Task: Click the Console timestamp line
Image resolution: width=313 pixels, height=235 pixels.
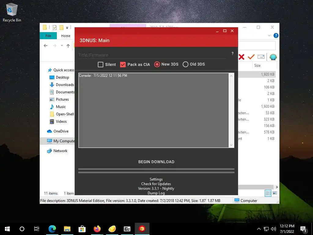Action: click(x=103, y=76)
